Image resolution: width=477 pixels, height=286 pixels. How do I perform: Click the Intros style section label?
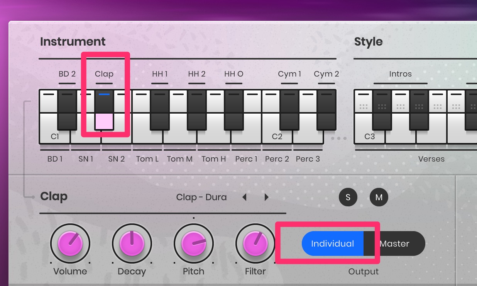click(x=400, y=74)
